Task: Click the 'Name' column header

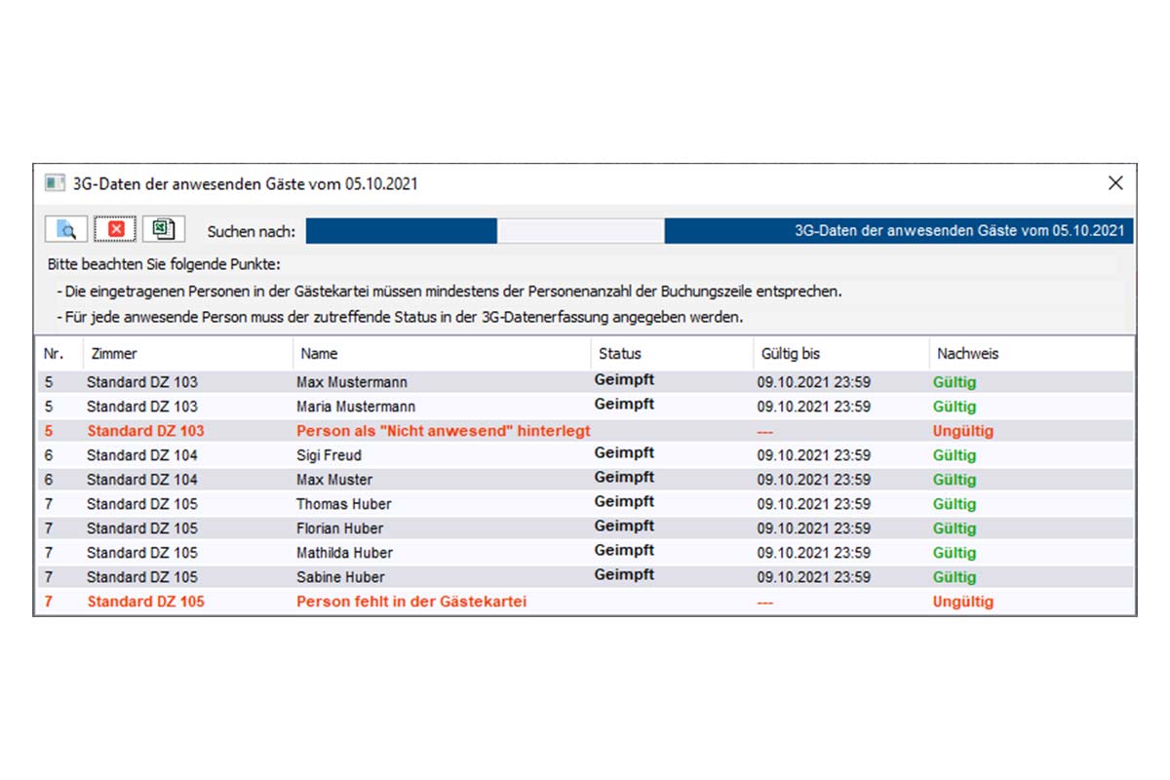Action: coord(319,354)
